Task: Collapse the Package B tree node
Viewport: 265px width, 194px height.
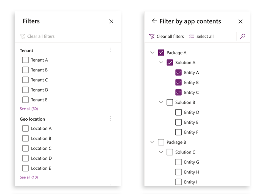Action: [x=152, y=142]
